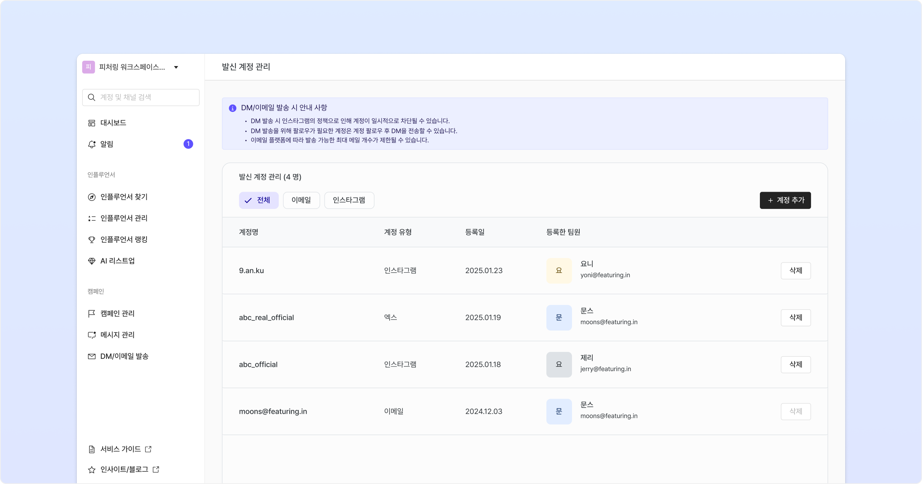Screen dimensions: 922x484
Task: Click the 인플루언서 관리 list icon
Action: point(91,218)
